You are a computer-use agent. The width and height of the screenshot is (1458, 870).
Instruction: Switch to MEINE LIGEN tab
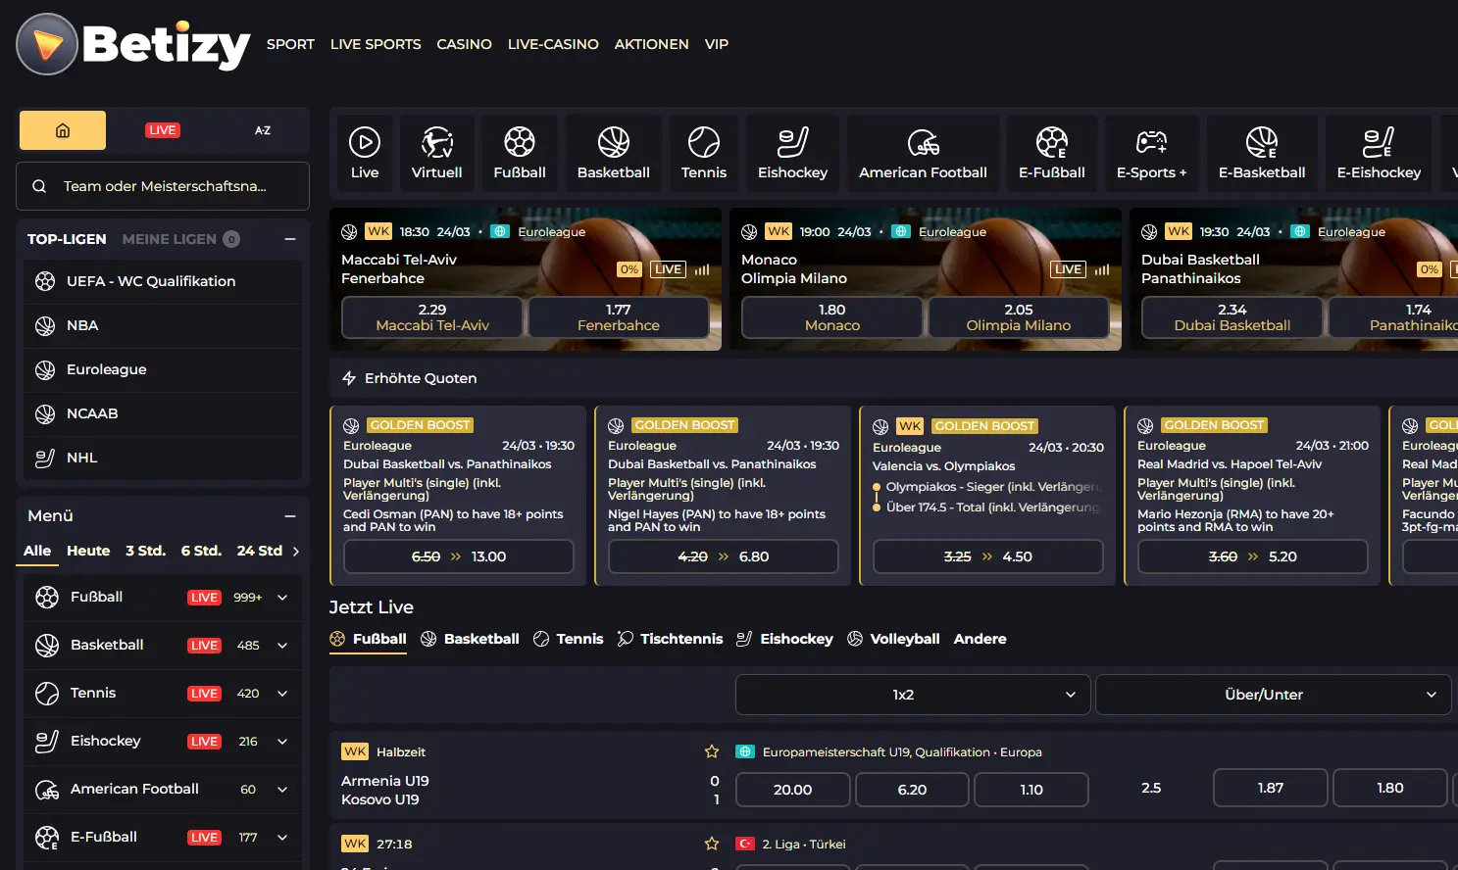coord(180,239)
